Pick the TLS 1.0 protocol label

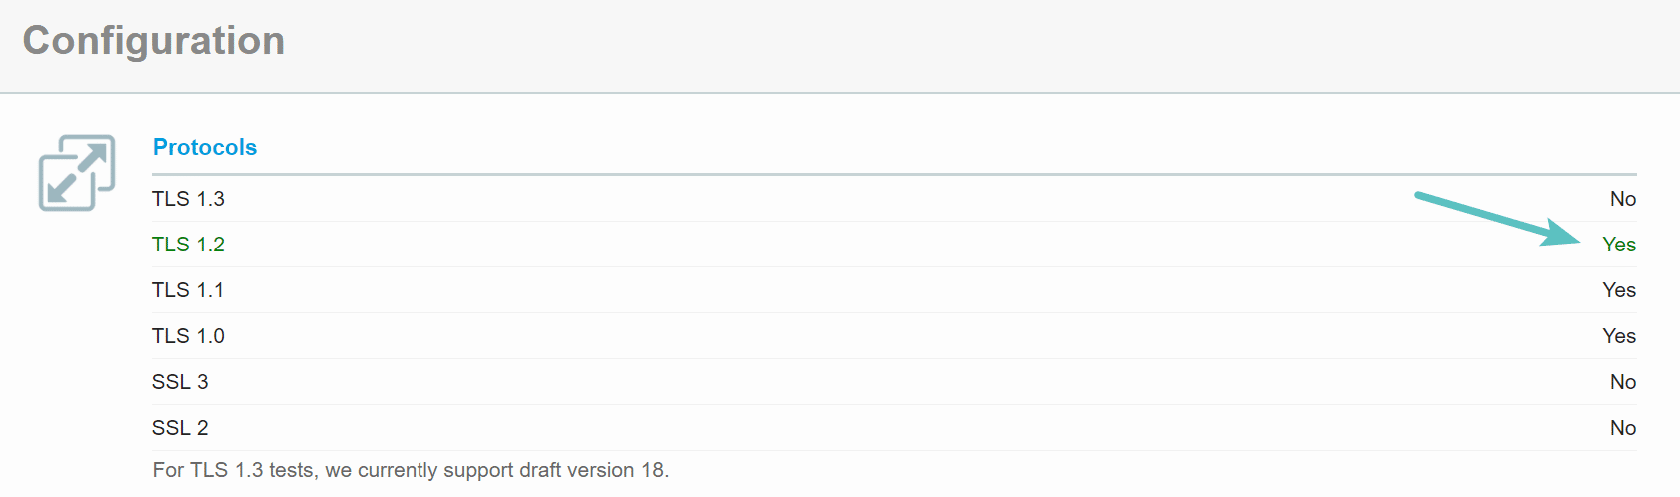[188, 336]
